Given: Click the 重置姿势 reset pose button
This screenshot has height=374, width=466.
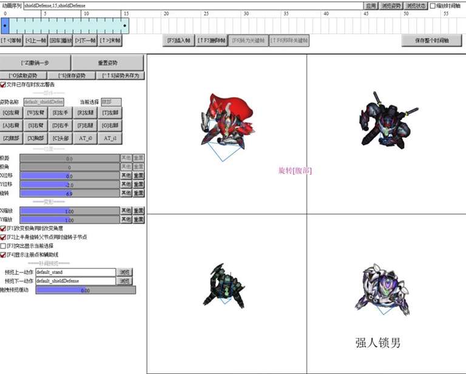Looking at the screenshot, I should pos(109,63).
